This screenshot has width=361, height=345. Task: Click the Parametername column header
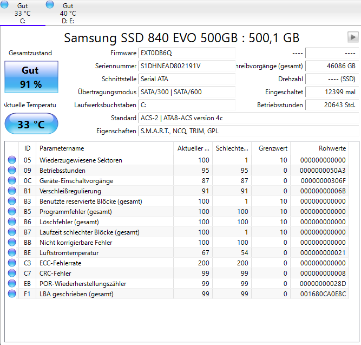click(104, 148)
